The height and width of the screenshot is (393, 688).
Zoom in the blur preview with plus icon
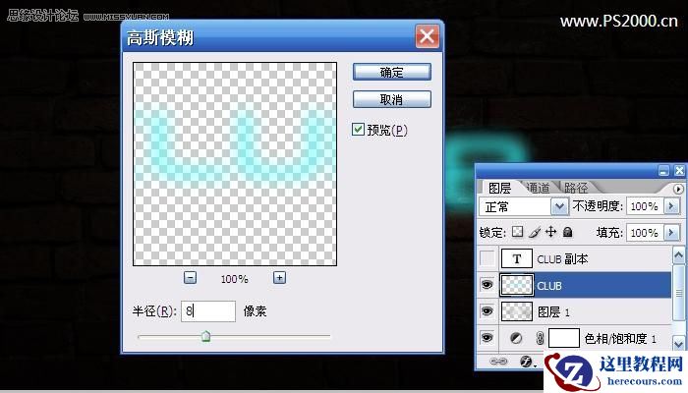coord(279,278)
